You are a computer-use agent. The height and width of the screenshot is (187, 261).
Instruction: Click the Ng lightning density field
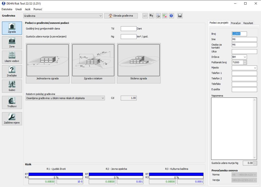point(129,37)
